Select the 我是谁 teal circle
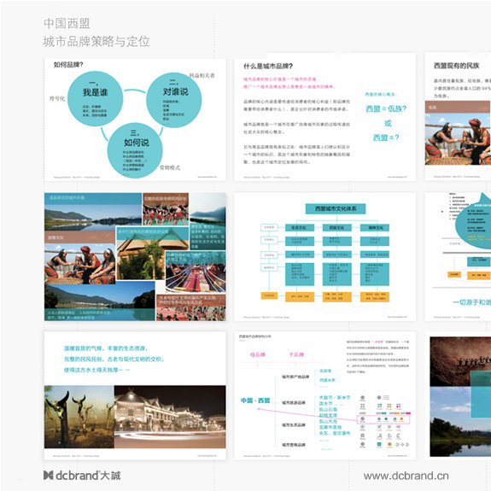 pos(95,99)
